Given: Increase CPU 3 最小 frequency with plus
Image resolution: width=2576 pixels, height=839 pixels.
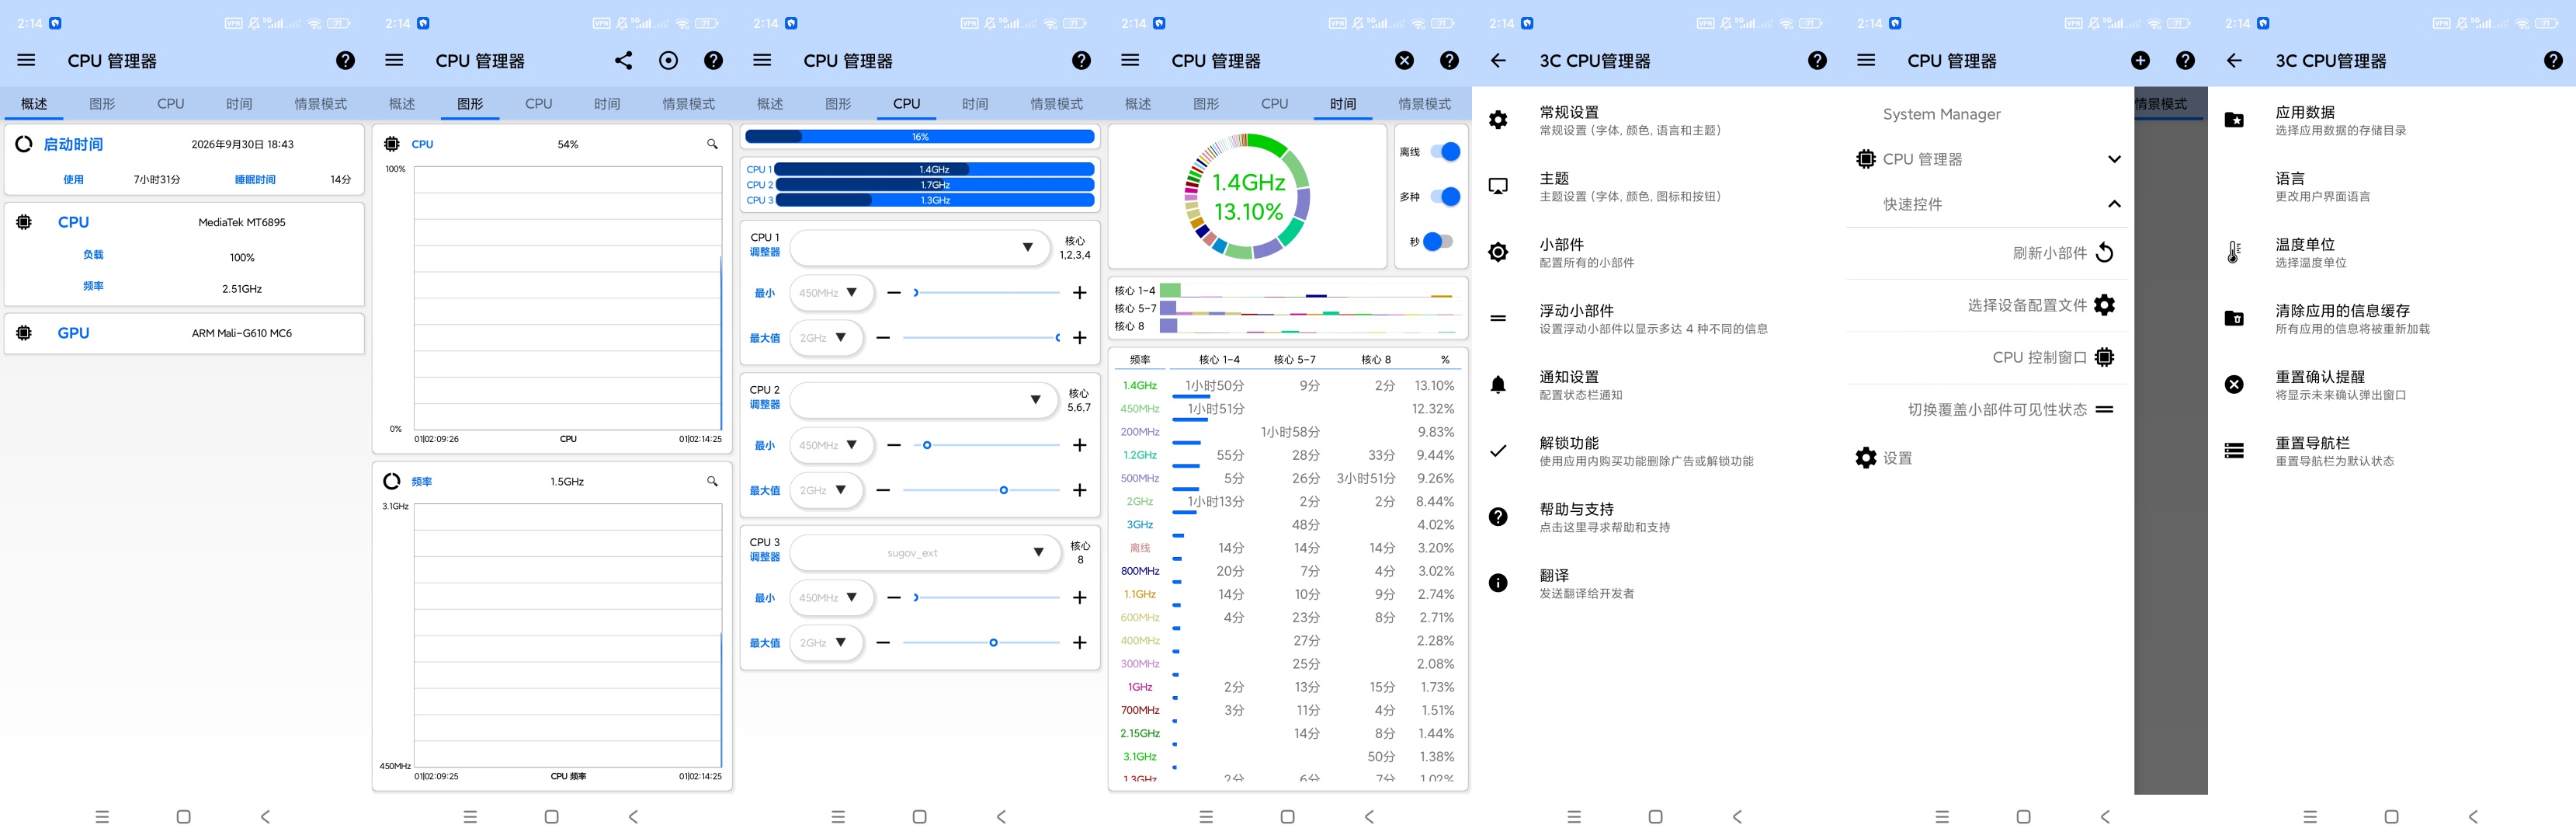Looking at the screenshot, I should click(1079, 597).
